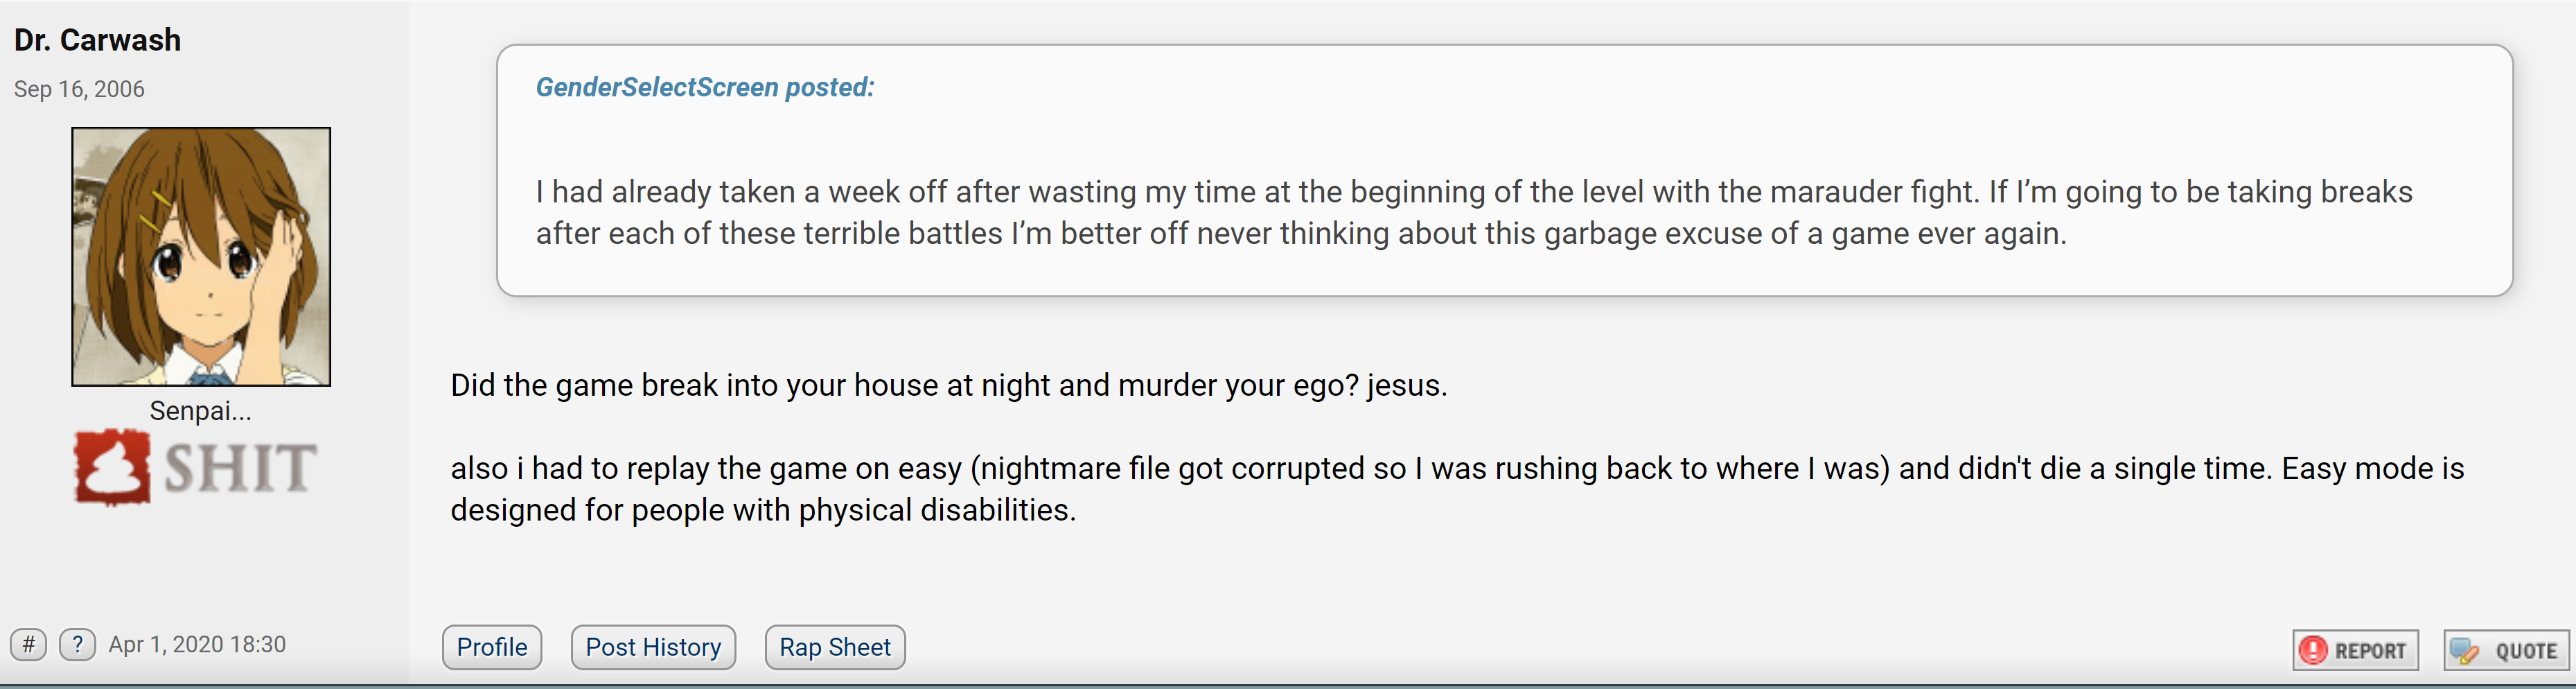The width and height of the screenshot is (2576, 689).
Task: Open the Profile button
Action: click(492, 647)
